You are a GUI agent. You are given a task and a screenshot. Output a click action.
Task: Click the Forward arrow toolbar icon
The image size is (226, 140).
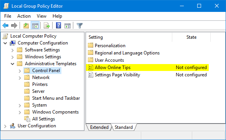click(14, 25)
